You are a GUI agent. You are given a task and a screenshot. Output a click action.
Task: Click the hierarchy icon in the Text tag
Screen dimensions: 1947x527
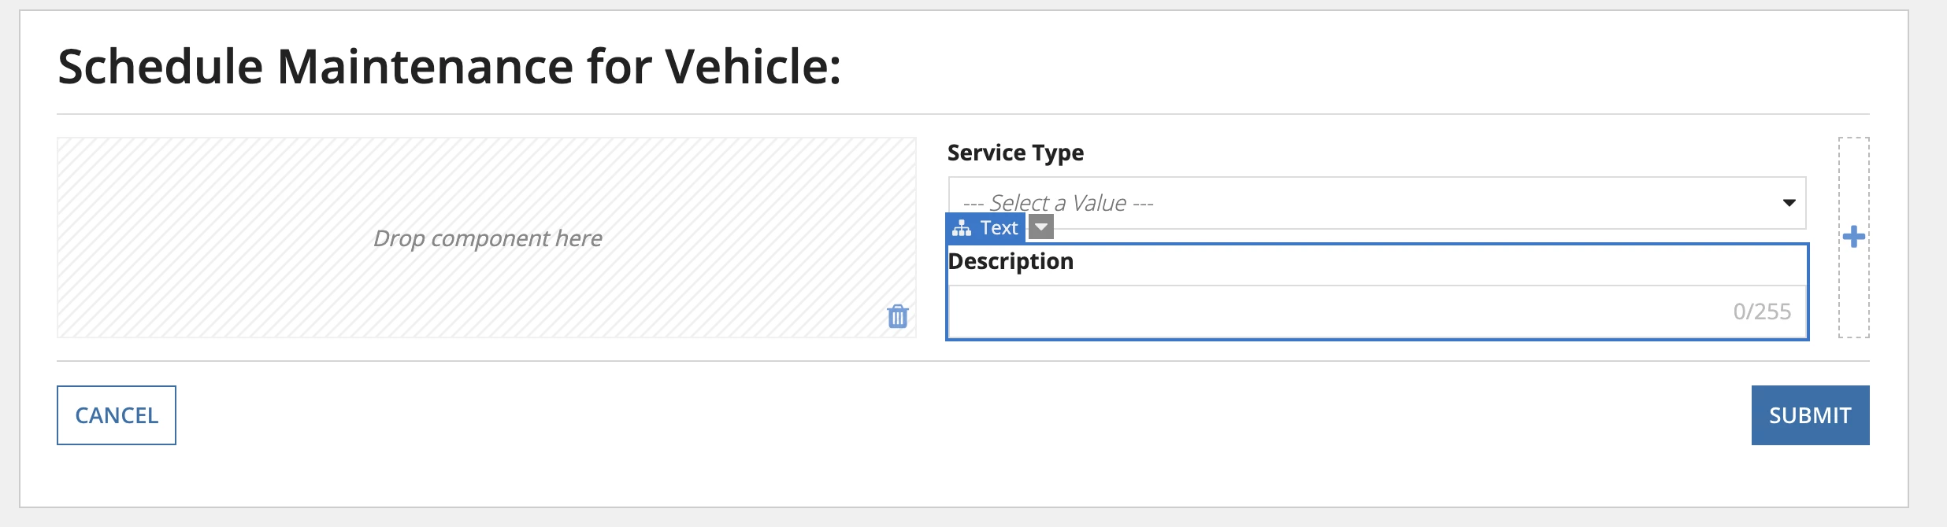(x=962, y=228)
